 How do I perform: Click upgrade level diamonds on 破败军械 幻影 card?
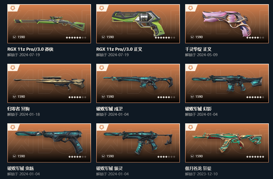click(x=255, y=97)
